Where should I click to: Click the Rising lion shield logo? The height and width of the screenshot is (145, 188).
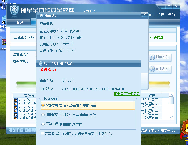[x=14, y=10]
